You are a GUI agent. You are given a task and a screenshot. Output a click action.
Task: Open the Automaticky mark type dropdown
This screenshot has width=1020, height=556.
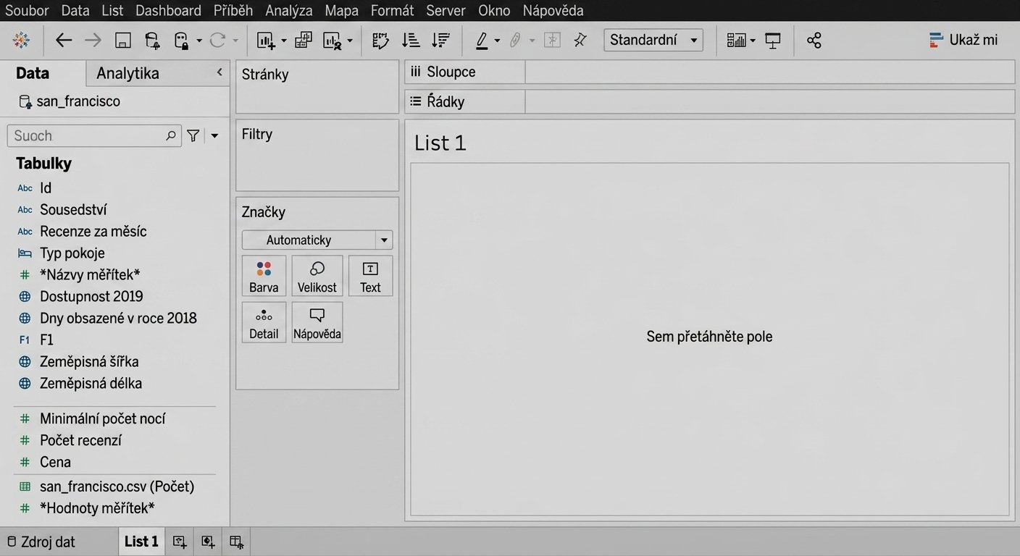tap(317, 240)
